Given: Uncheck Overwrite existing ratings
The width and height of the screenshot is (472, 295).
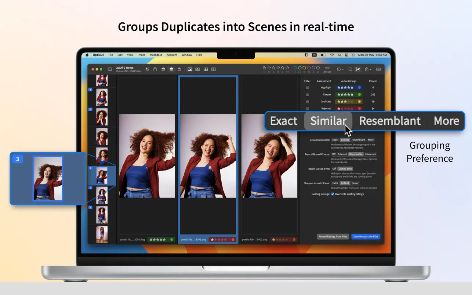Looking at the screenshot, I should tap(333, 194).
